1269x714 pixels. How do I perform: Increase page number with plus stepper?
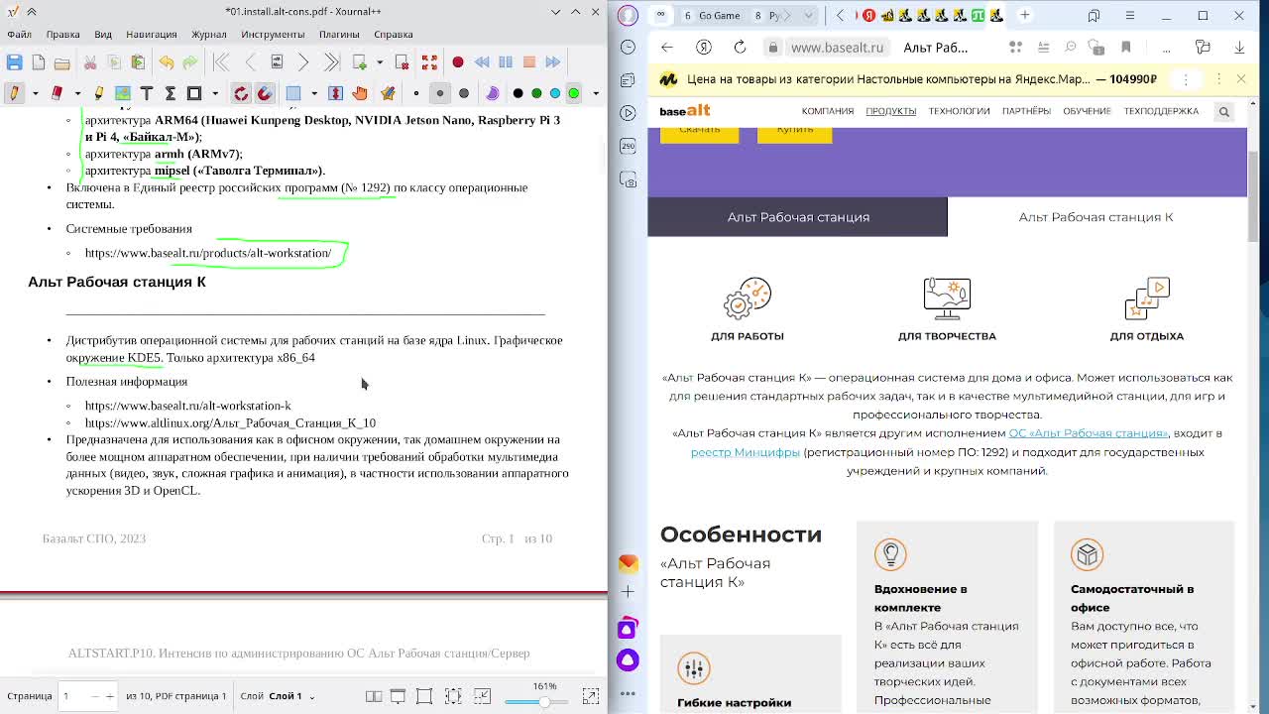click(110, 696)
